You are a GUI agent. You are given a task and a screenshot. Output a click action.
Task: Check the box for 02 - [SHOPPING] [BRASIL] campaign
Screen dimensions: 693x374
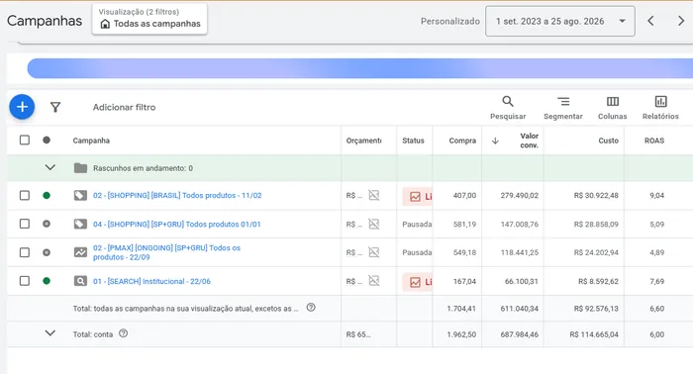coord(25,195)
